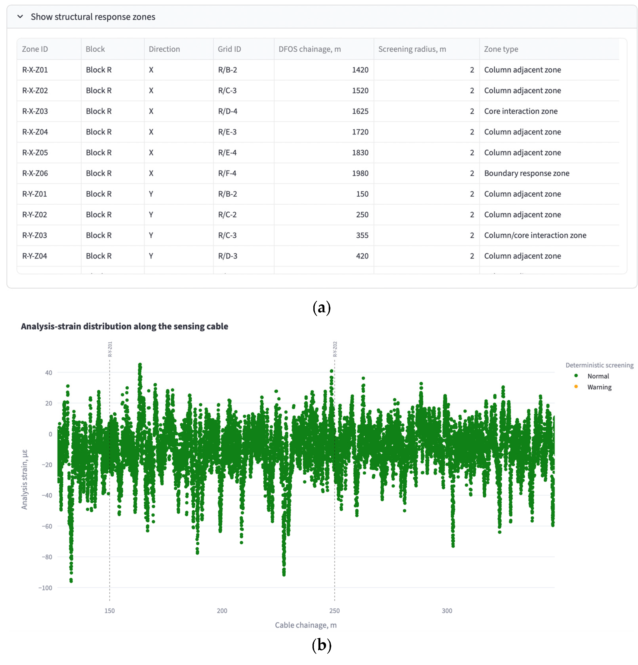Click the R-Y-Z02 vertical zone marker label
Screen dimensions: 638x665
tap(335, 349)
